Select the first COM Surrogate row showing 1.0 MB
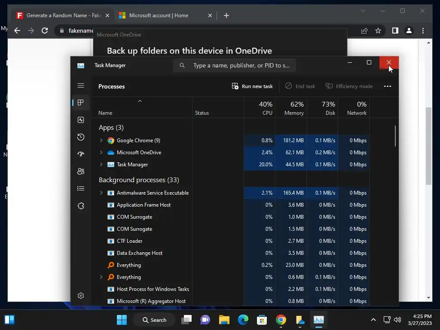 coord(230,217)
